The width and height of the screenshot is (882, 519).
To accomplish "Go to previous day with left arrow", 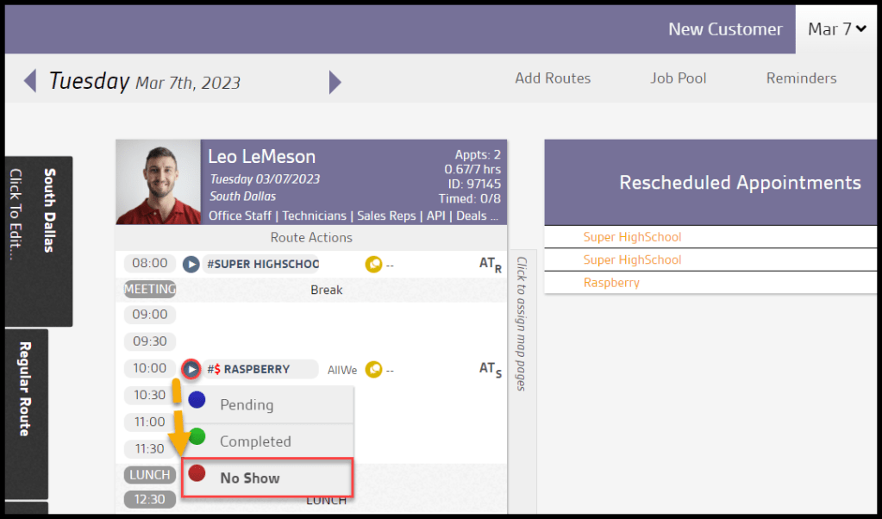I will coord(30,82).
